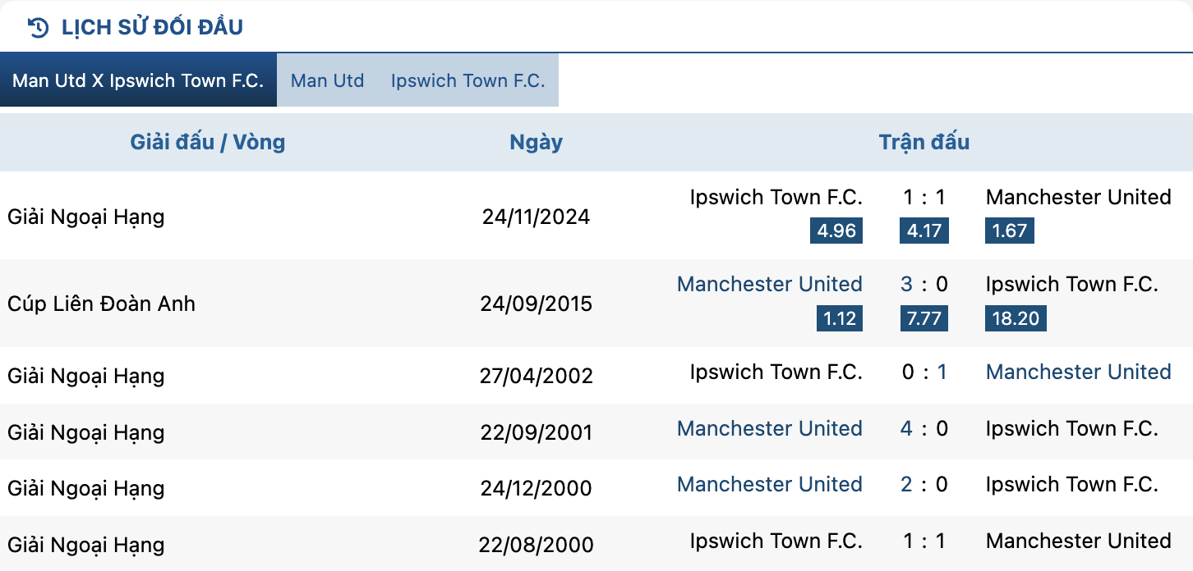Screen dimensions: 1193x571
Task: Click the 18.20 odds badge
Action: pos(1016,318)
